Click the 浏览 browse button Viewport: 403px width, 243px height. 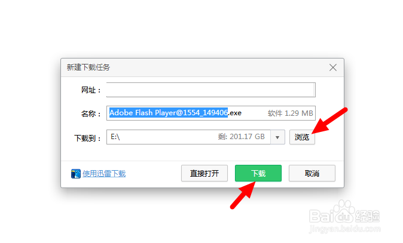coord(302,137)
